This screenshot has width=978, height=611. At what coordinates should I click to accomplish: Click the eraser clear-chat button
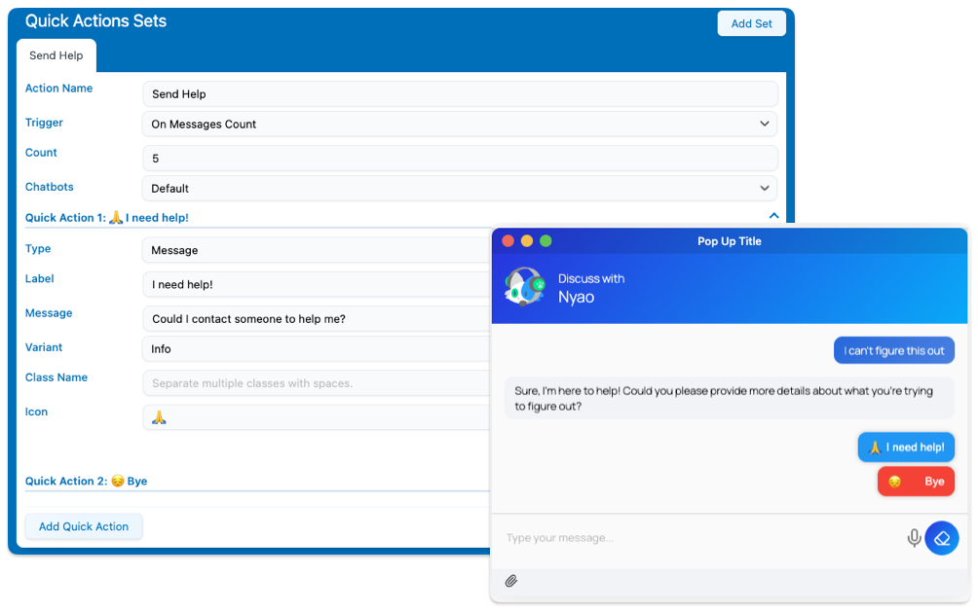coord(942,538)
